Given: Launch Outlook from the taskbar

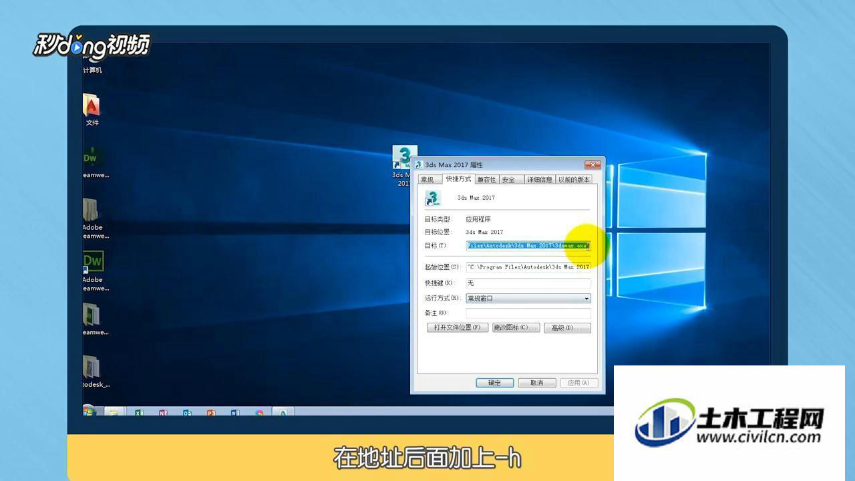Looking at the screenshot, I should (x=188, y=413).
